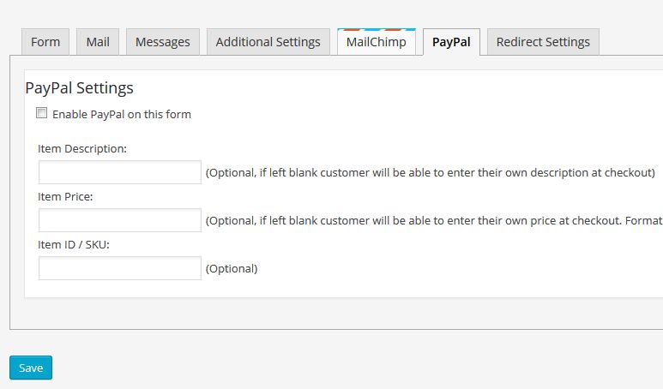Click the "Enable PayPal on this form" label

coord(122,115)
